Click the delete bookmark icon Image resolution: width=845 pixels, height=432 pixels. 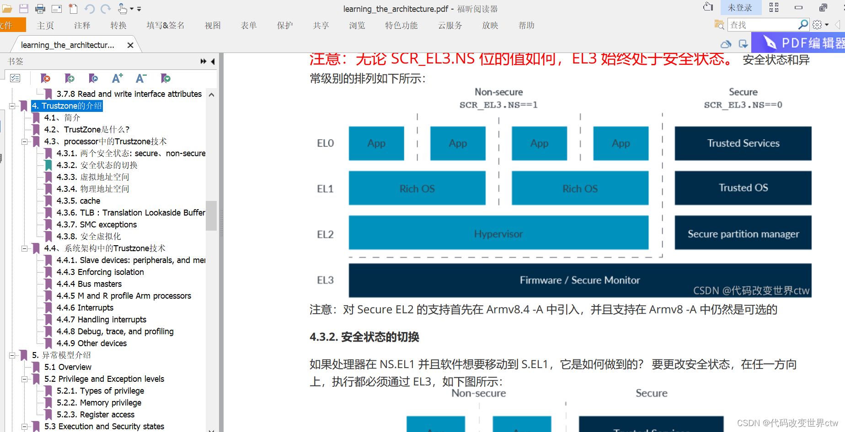[45, 79]
